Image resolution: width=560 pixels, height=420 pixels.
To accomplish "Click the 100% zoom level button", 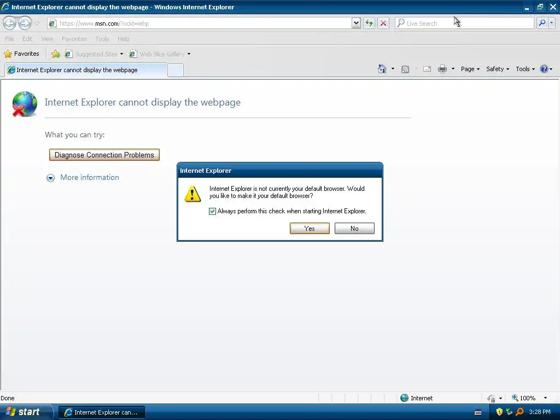I will coord(524,398).
